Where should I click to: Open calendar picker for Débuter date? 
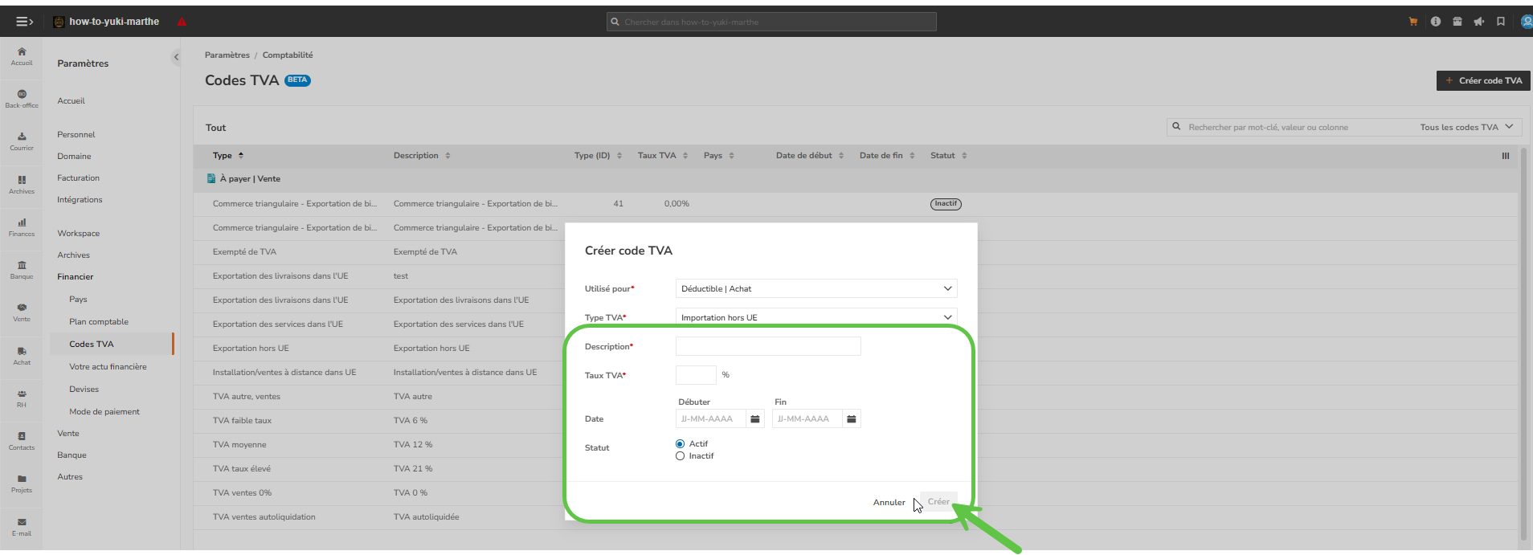pos(755,418)
